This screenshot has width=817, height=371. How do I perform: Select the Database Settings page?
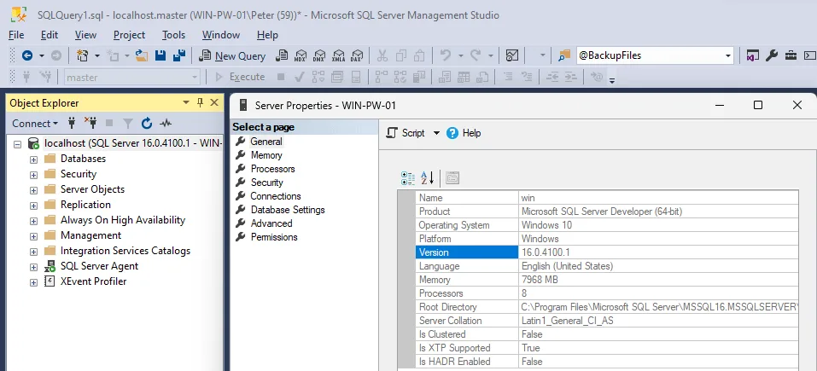tap(288, 210)
